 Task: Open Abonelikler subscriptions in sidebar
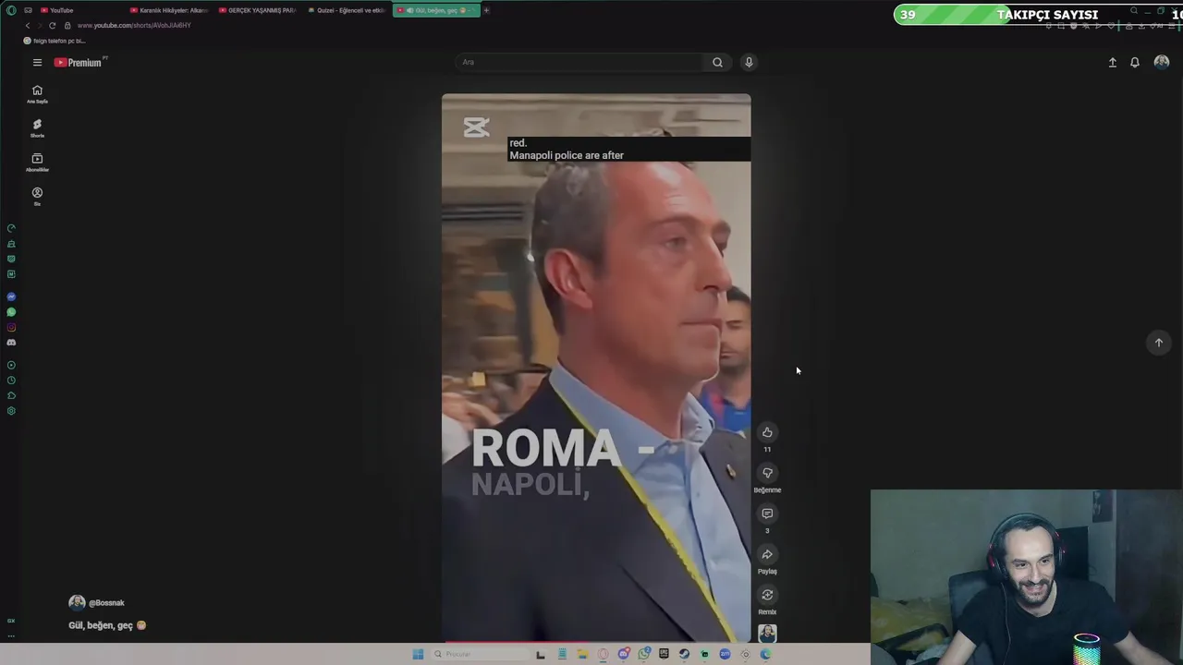pos(37,163)
